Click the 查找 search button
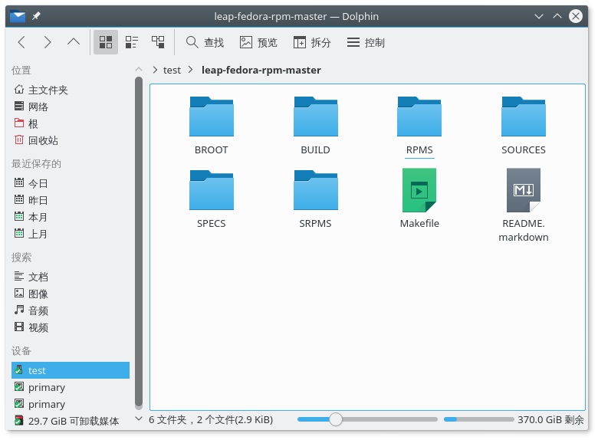 [x=205, y=42]
